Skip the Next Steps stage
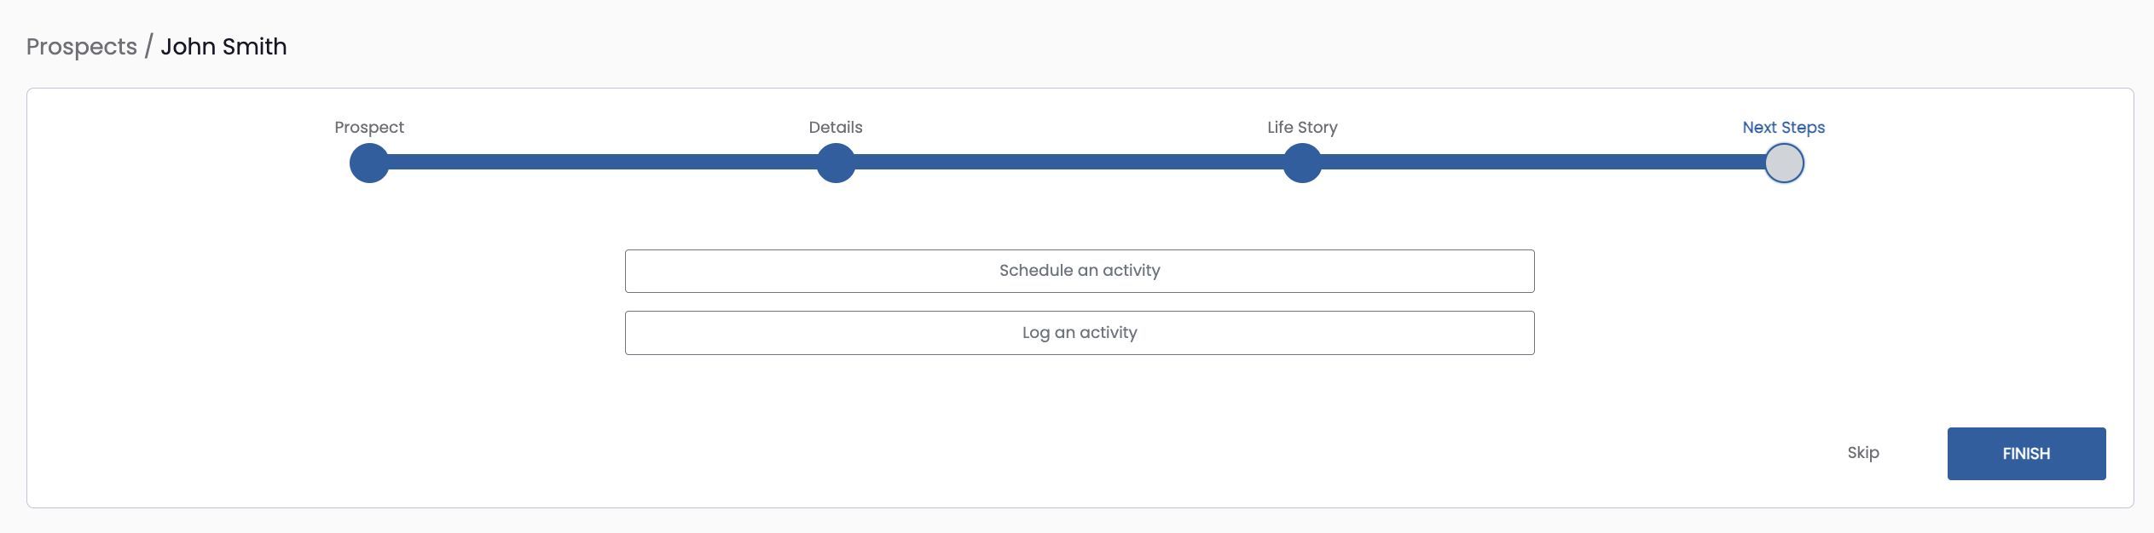Viewport: 2154px width, 533px height. (x=1863, y=453)
